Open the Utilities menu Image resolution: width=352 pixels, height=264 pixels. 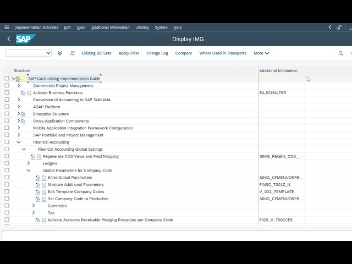pyautogui.click(x=142, y=28)
